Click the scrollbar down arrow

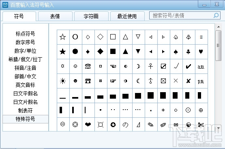point(219,128)
